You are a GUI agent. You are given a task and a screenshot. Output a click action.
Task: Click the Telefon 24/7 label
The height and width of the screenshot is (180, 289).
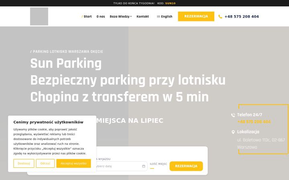pyautogui.click(x=250, y=115)
